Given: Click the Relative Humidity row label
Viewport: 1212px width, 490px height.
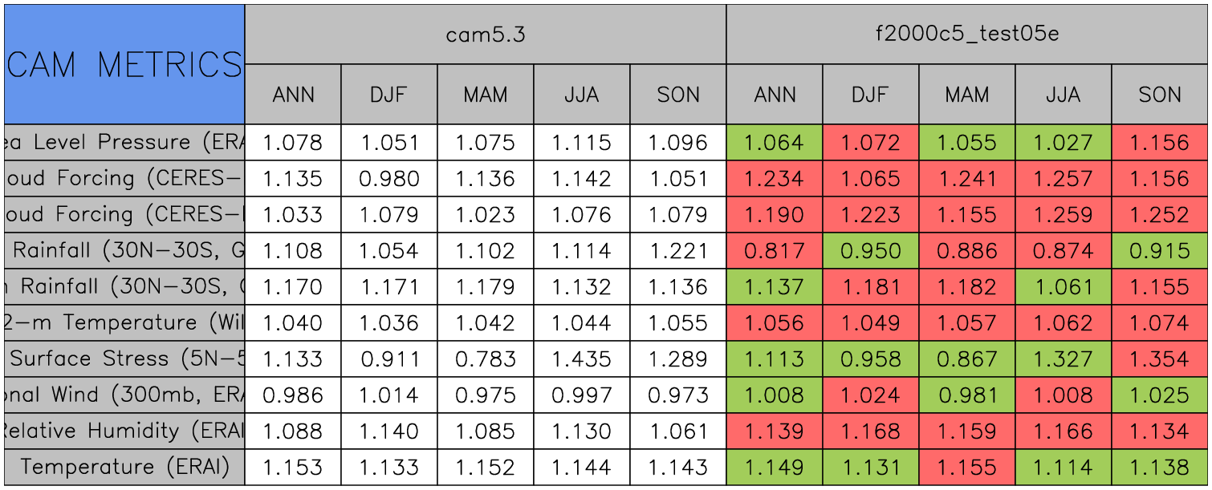Looking at the screenshot, I should [x=124, y=431].
